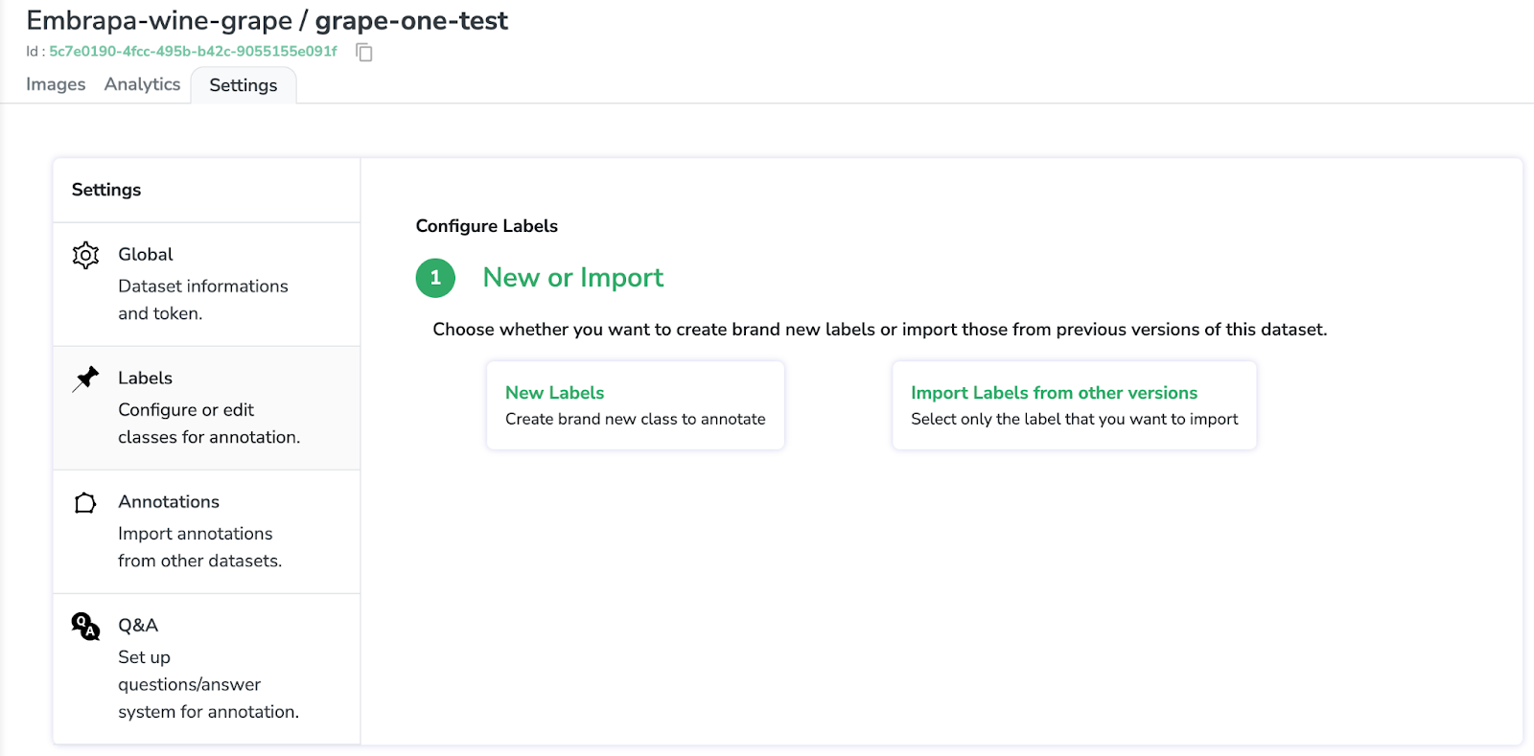Click the dataset Id hash text
1534x756 pixels.
pyautogui.click(x=194, y=52)
